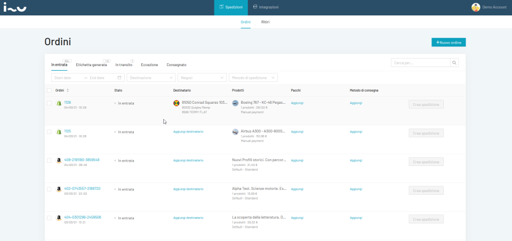Click Aggiungi destinatario for order 408-2191180-3859548

click(x=188, y=160)
